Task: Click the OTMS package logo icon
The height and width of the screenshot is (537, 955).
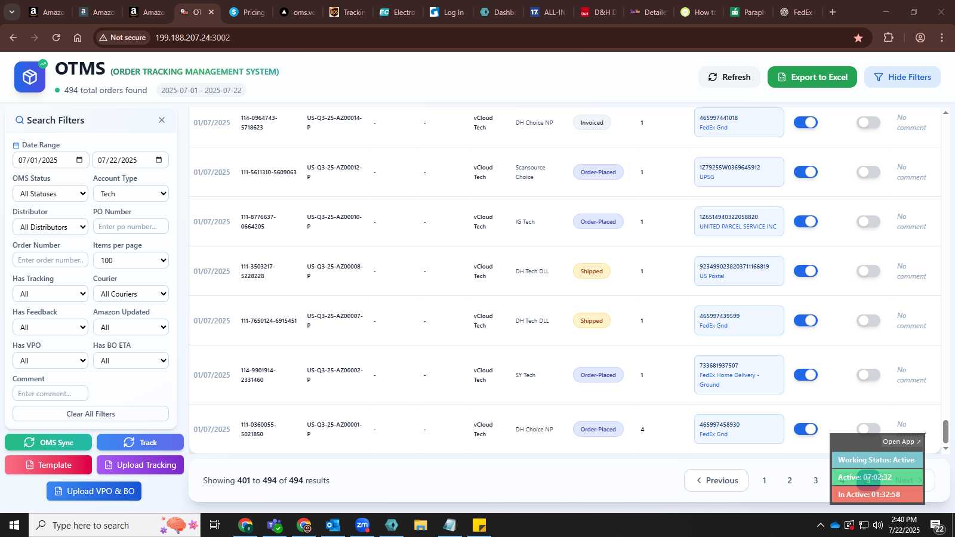Action: pos(30,77)
